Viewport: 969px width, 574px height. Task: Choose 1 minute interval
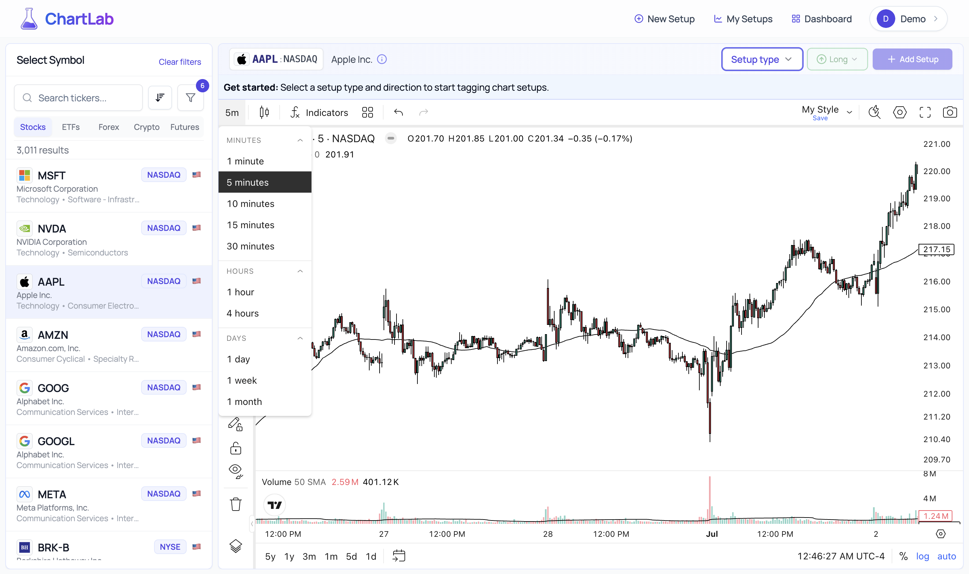click(265, 161)
